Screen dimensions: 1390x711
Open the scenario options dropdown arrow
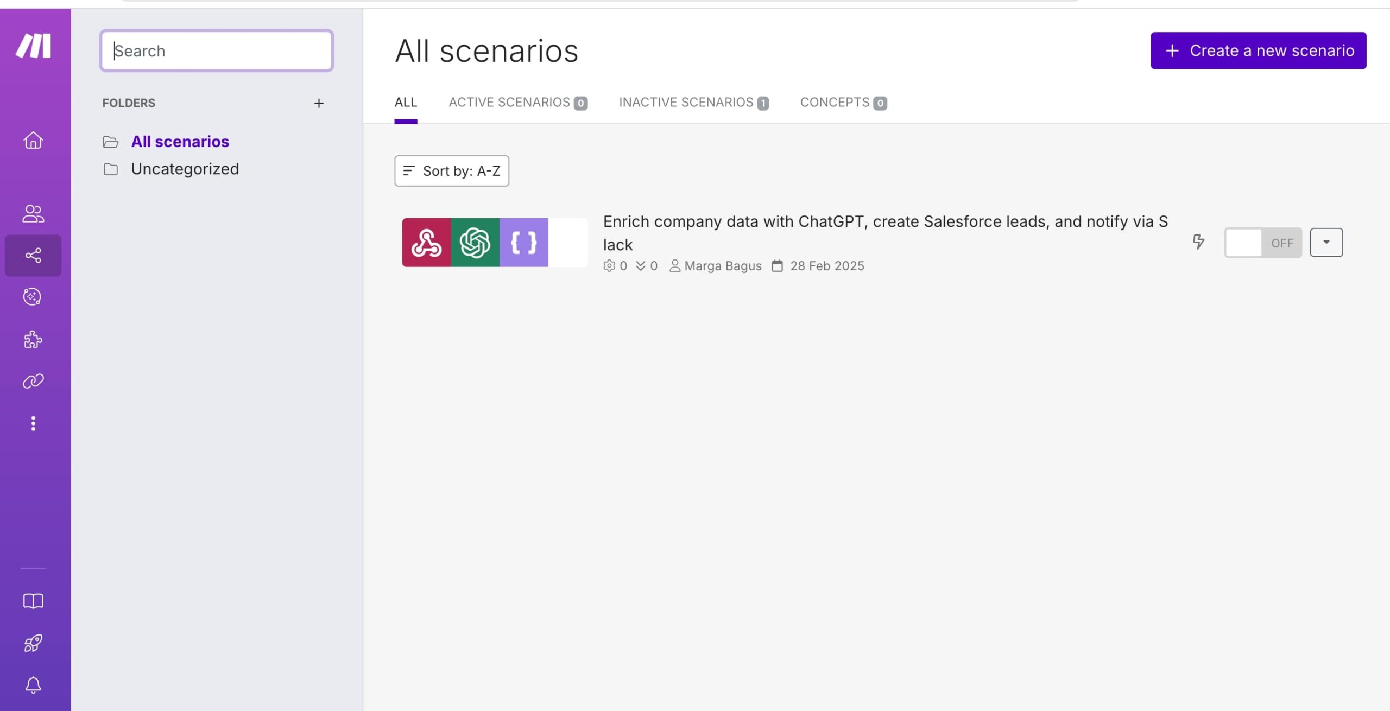pyautogui.click(x=1327, y=242)
